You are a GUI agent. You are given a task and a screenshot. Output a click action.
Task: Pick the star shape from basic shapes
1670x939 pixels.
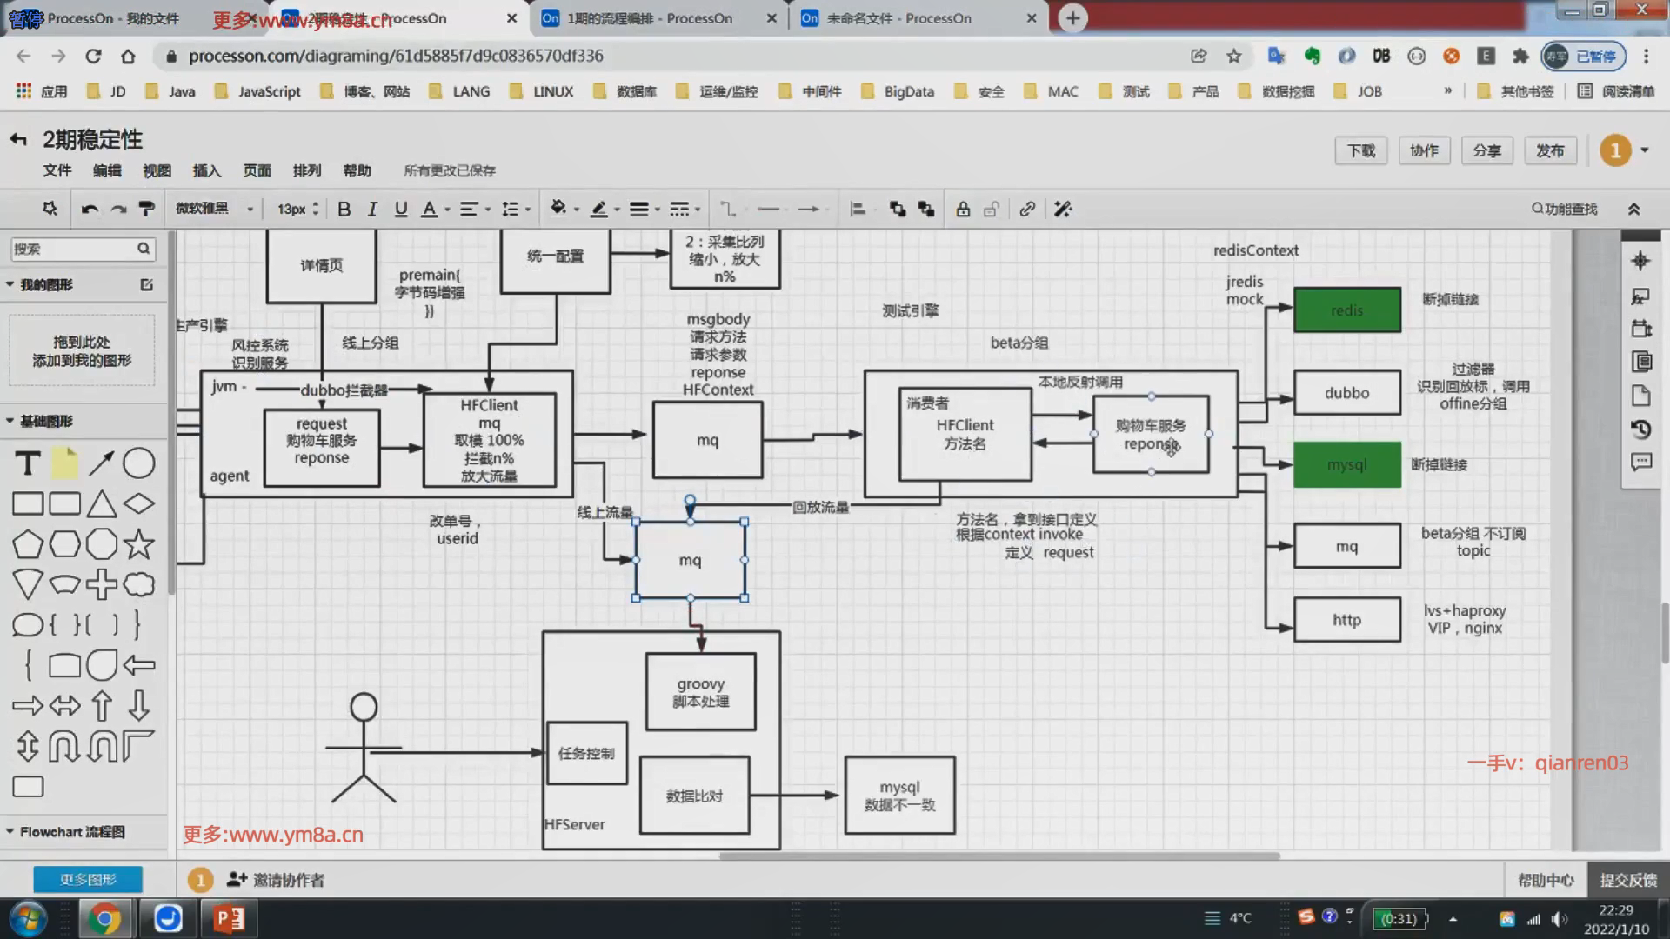point(138,544)
